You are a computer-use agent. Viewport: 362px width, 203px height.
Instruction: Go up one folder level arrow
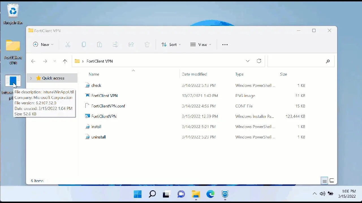pos(65,61)
